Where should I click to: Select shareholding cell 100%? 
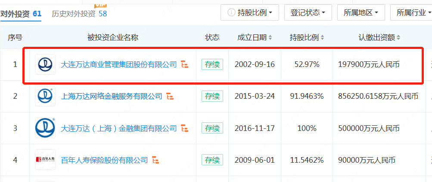coord(307,128)
